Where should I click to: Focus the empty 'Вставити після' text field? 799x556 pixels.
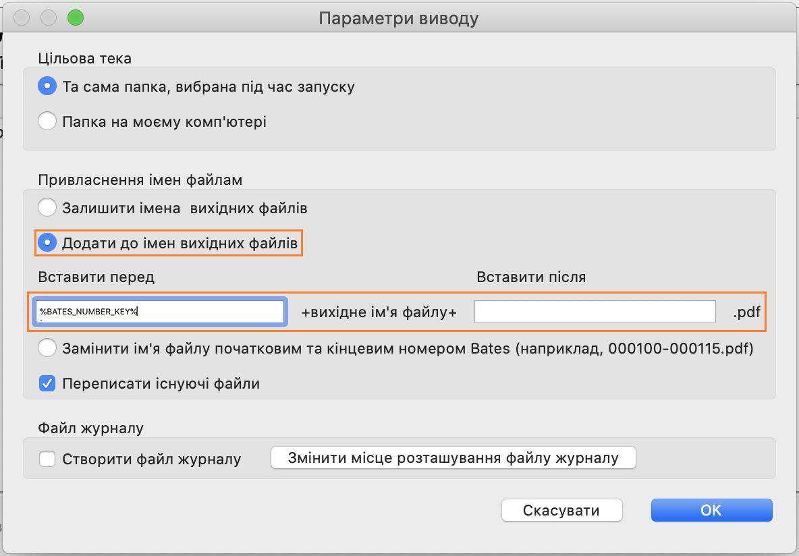595,311
